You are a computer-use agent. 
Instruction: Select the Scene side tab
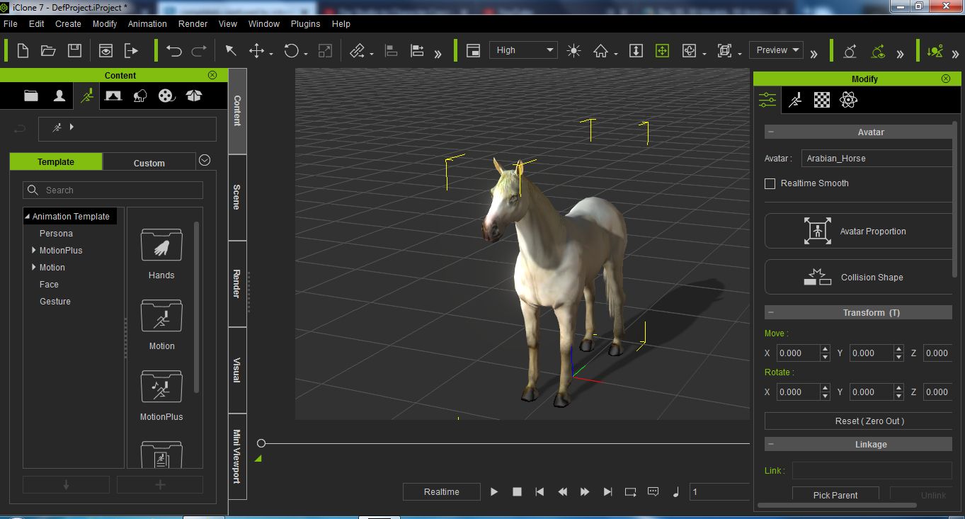click(x=237, y=197)
